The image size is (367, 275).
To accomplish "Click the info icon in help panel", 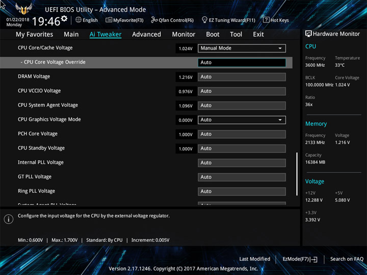I will click(9, 219).
